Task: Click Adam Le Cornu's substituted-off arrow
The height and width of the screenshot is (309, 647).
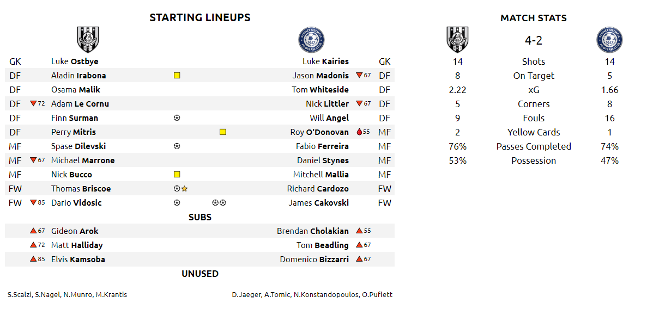Action: coord(33,104)
